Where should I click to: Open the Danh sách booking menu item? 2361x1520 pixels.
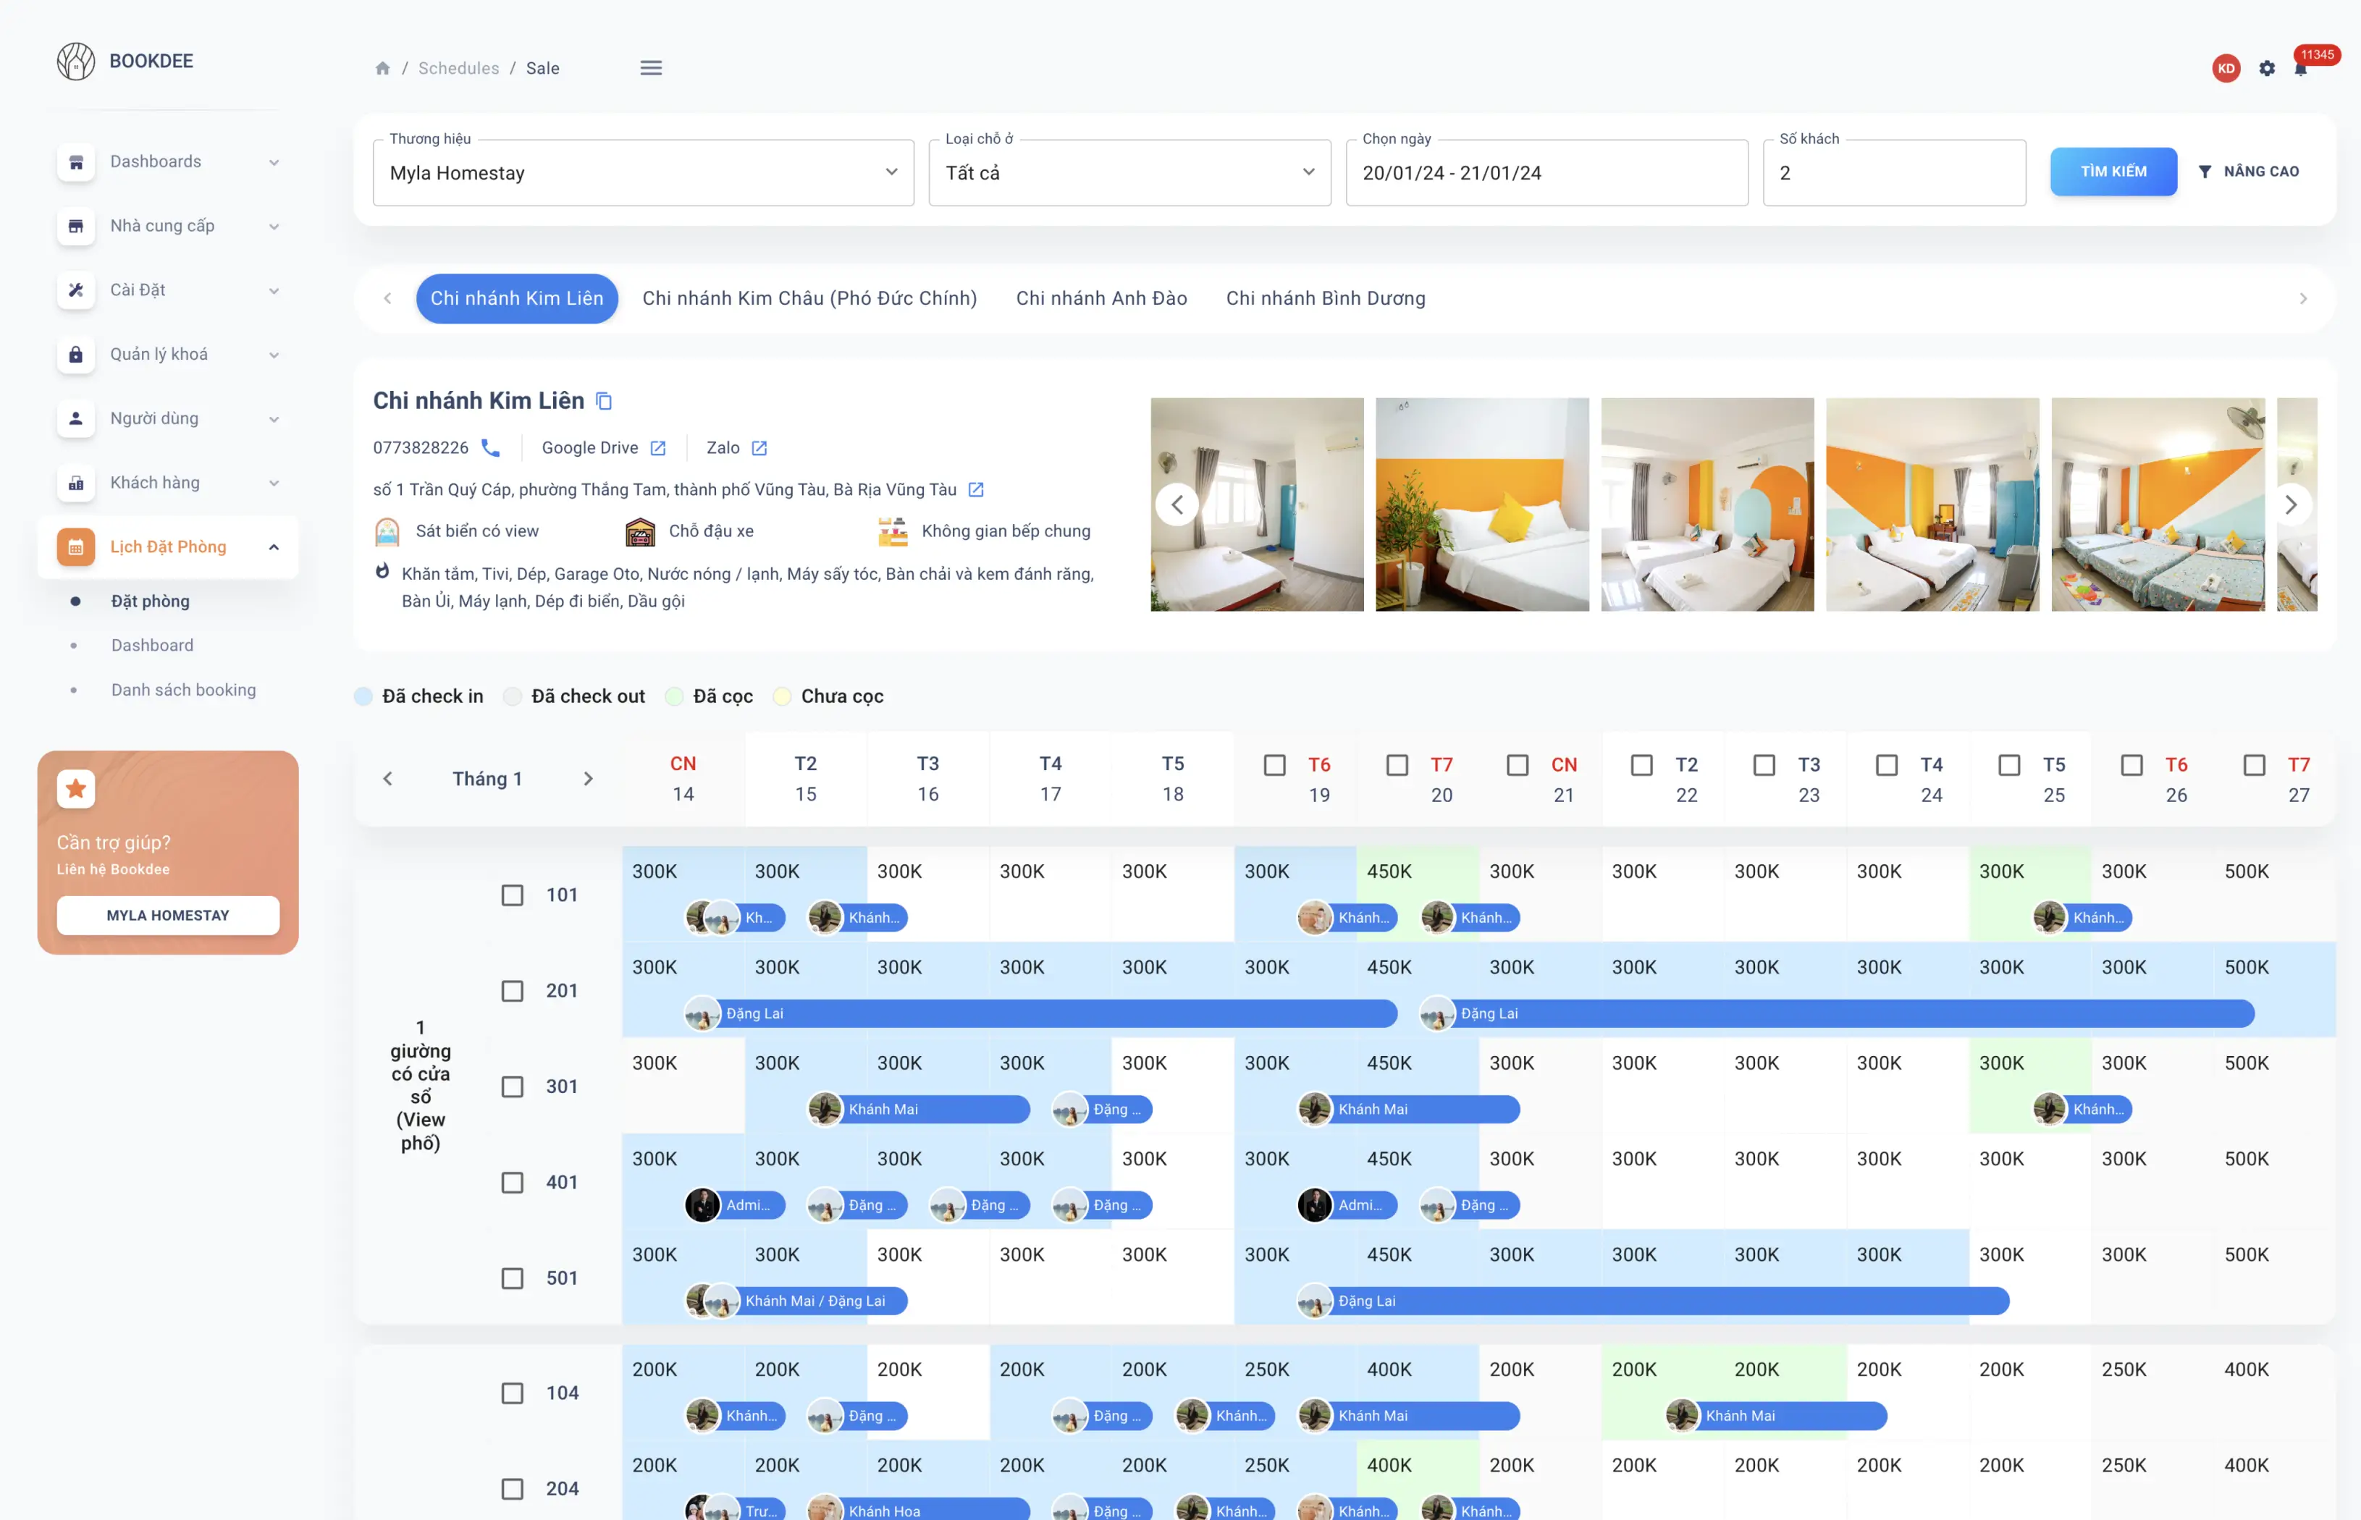[x=184, y=690]
